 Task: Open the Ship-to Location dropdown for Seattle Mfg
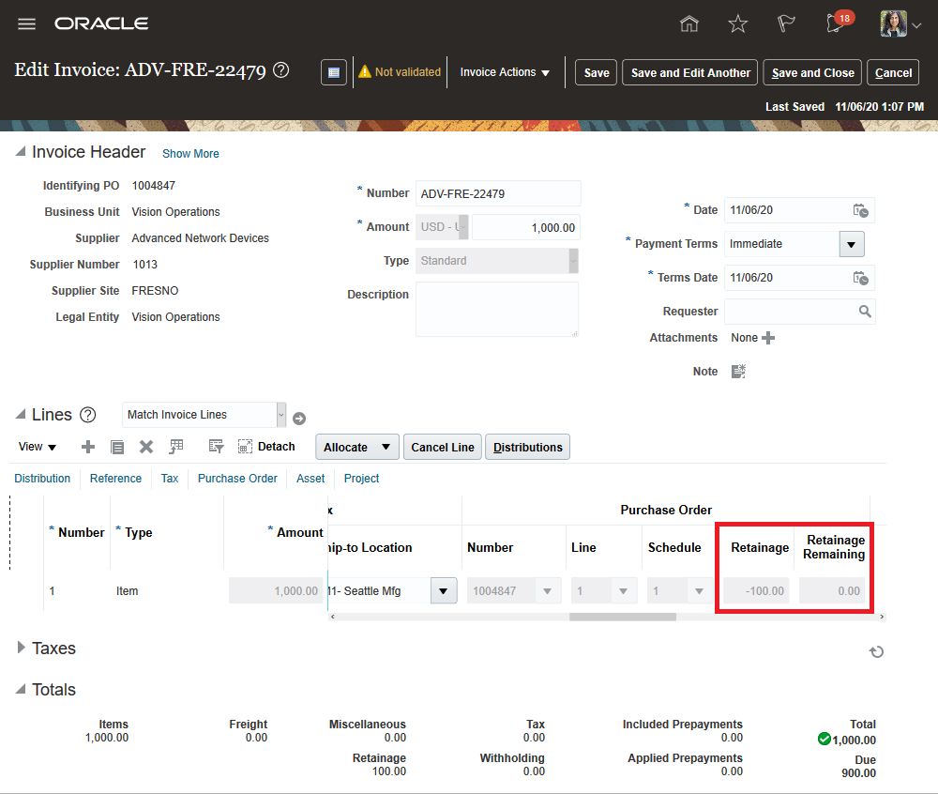click(444, 591)
